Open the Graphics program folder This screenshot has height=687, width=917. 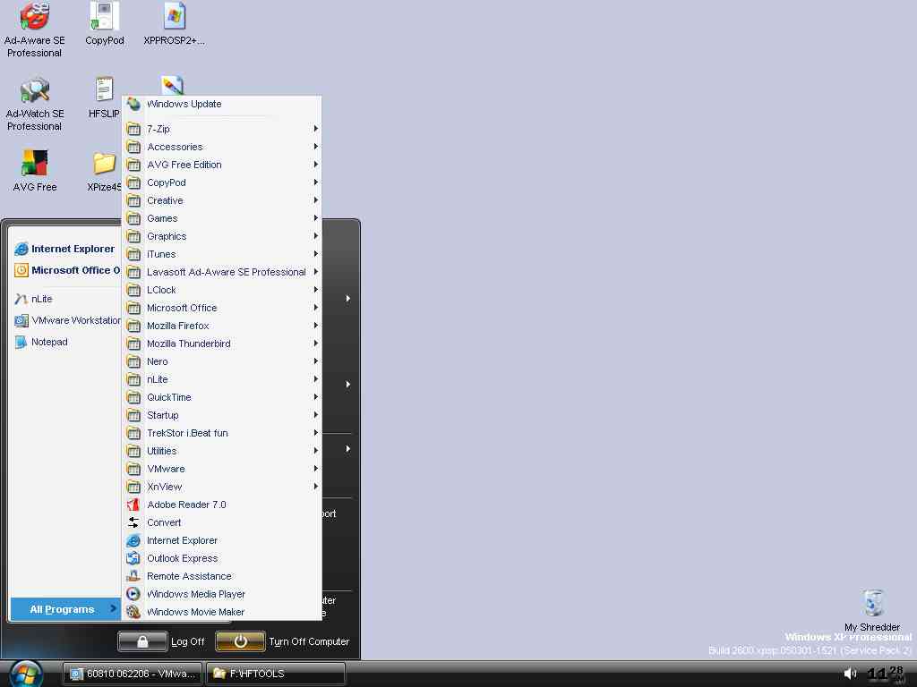coord(222,236)
